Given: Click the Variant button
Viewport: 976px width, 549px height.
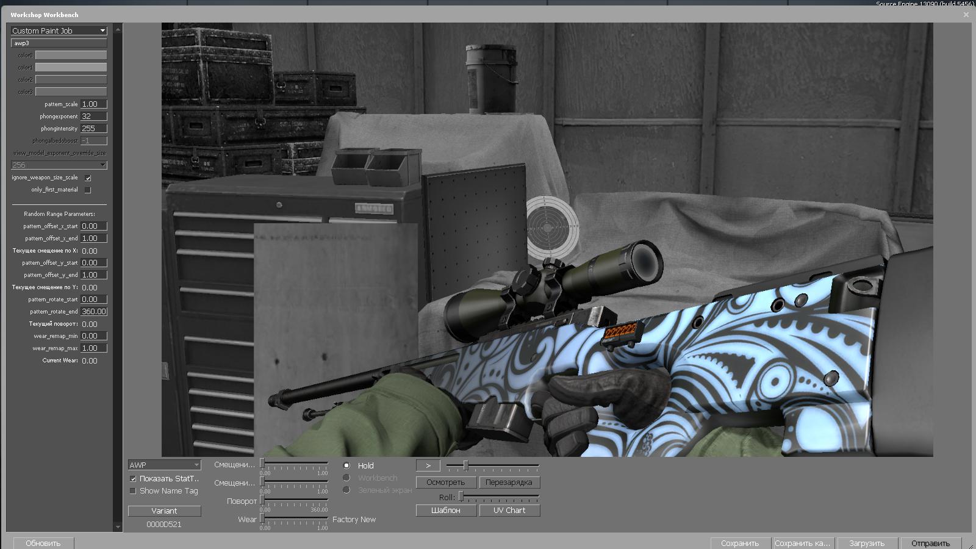Looking at the screenshot, I should coord(164,511).
